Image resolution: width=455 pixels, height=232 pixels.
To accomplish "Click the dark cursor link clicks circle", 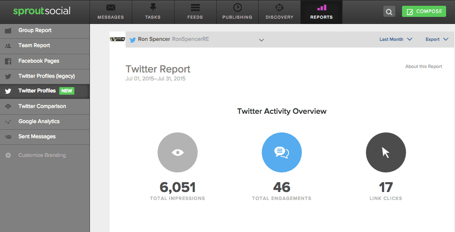I will (x=386, y=152).
